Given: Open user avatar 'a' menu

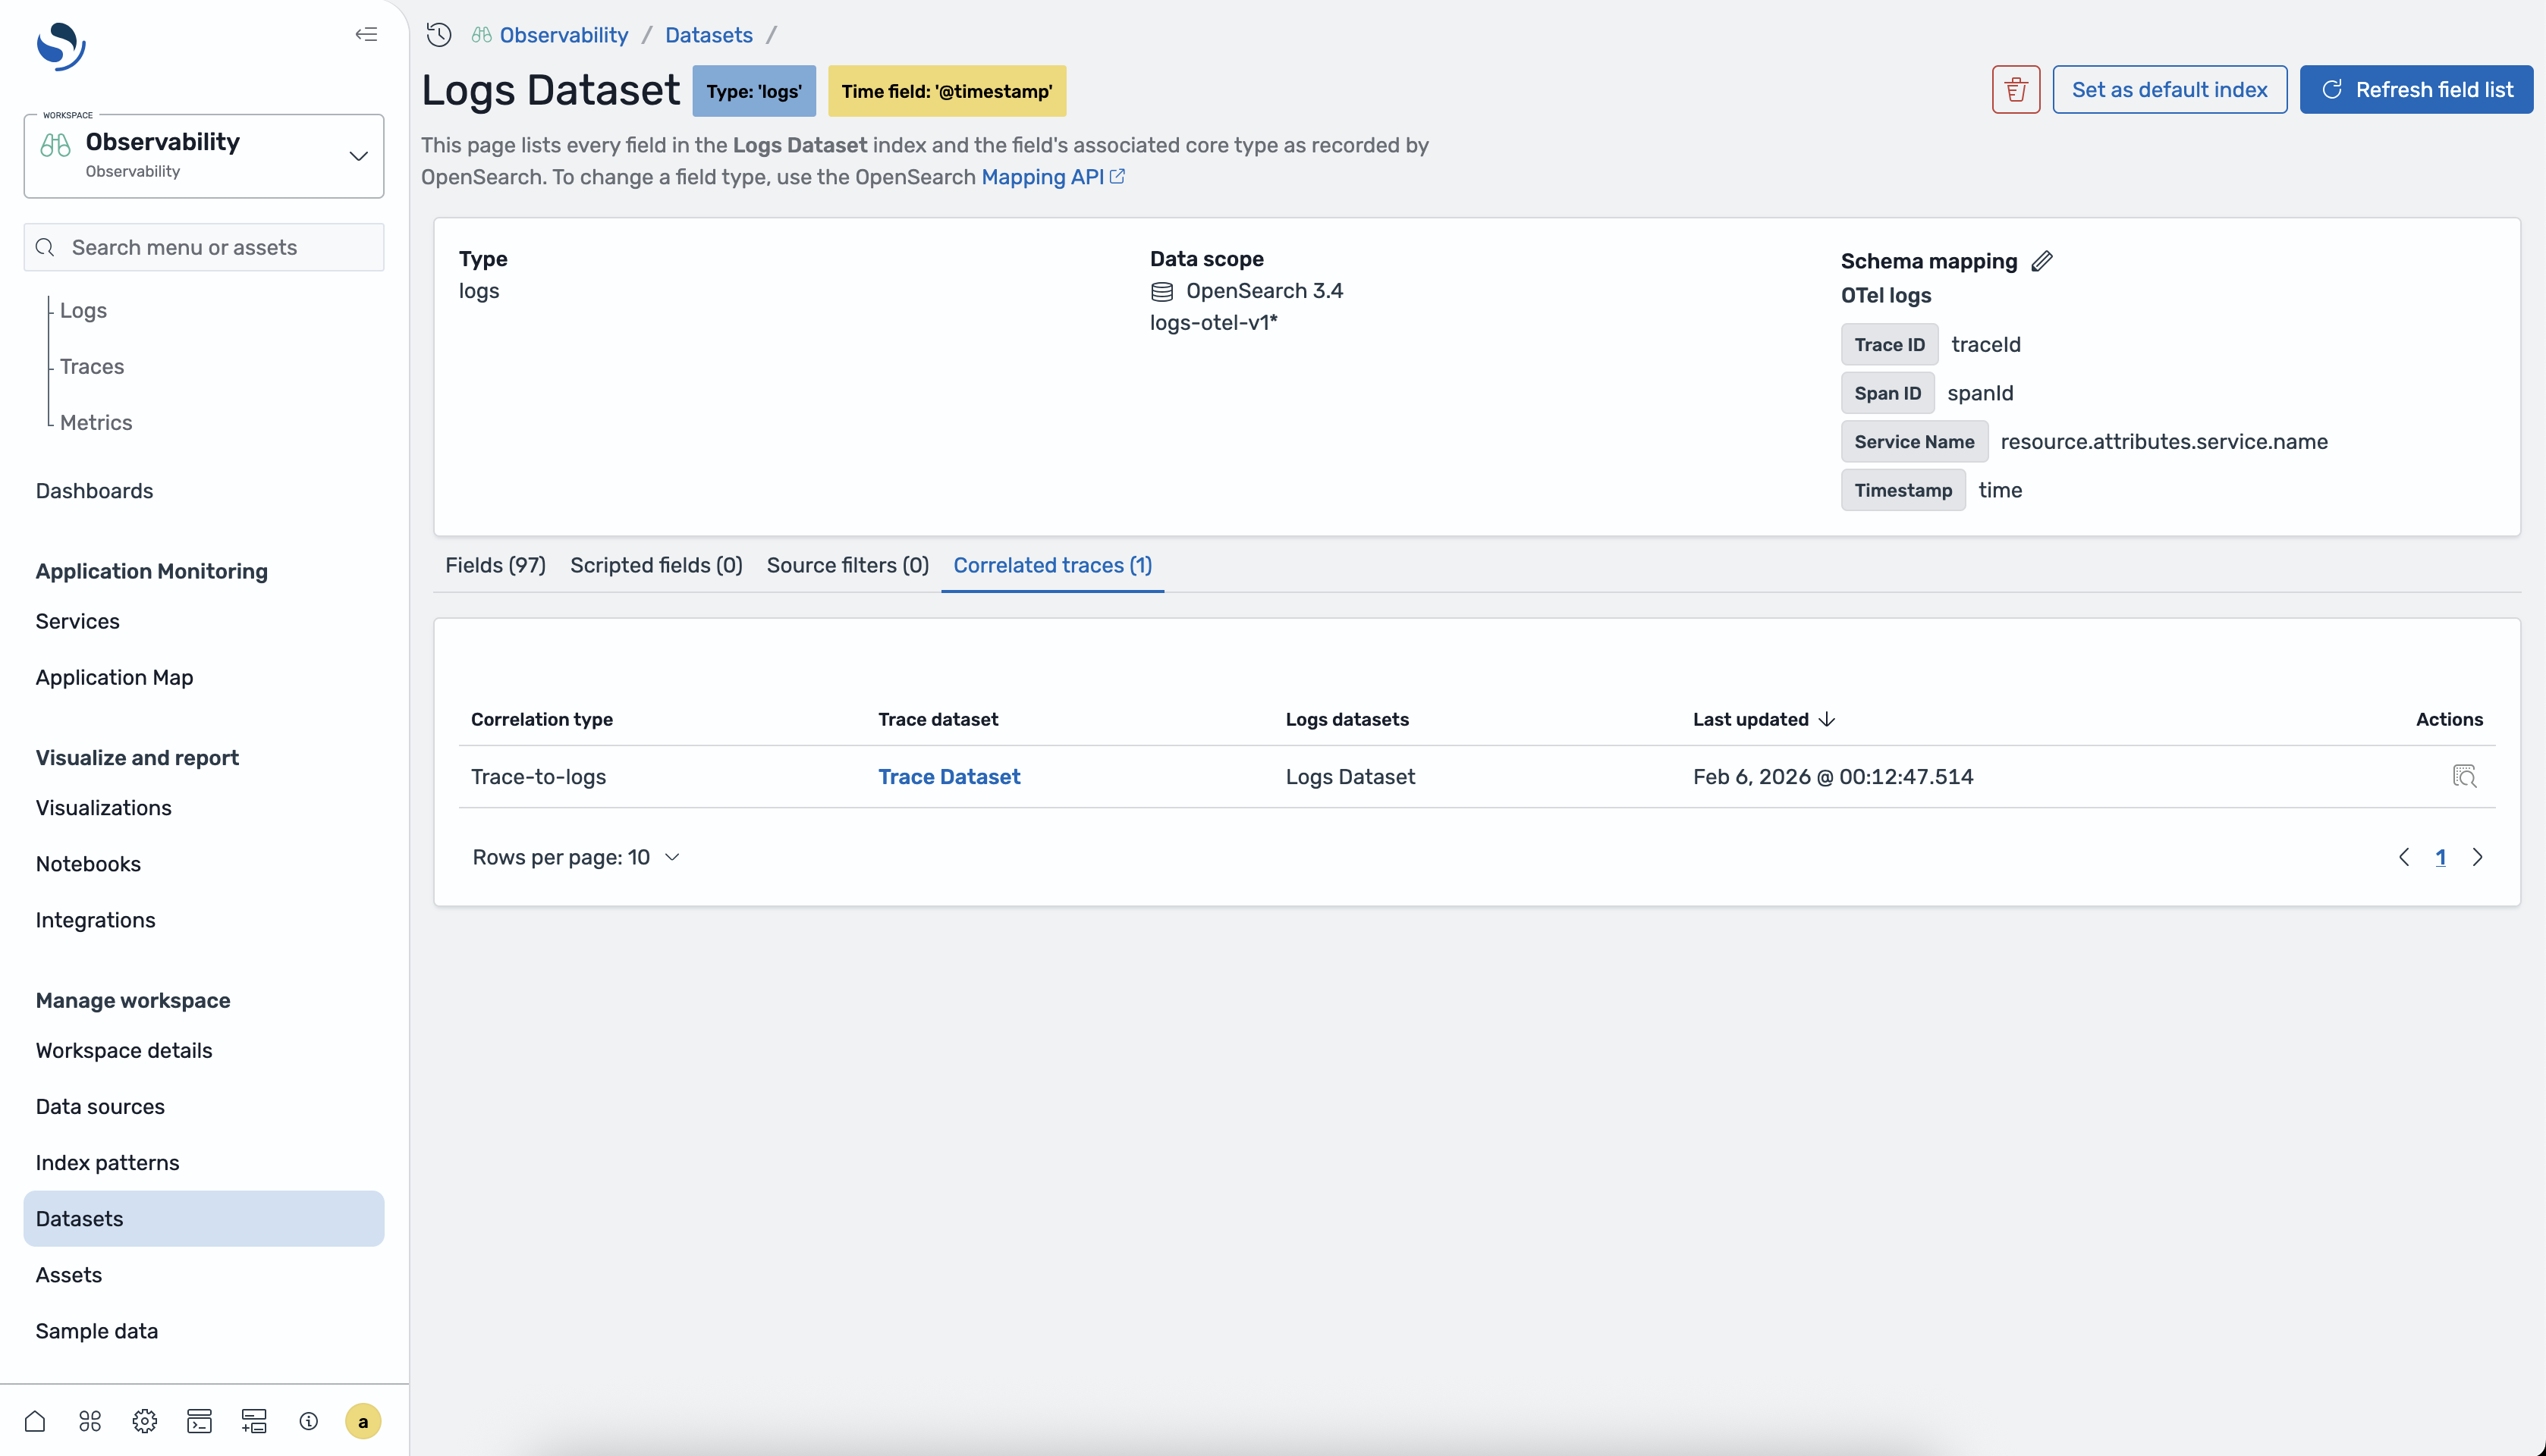Looking at the screenshot, I should (x=363, y=1421).
